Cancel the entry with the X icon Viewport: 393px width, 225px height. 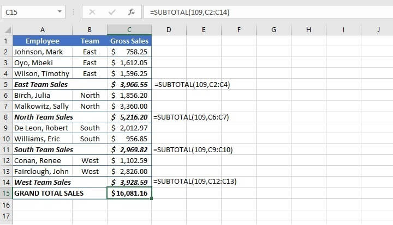(92, 12)
